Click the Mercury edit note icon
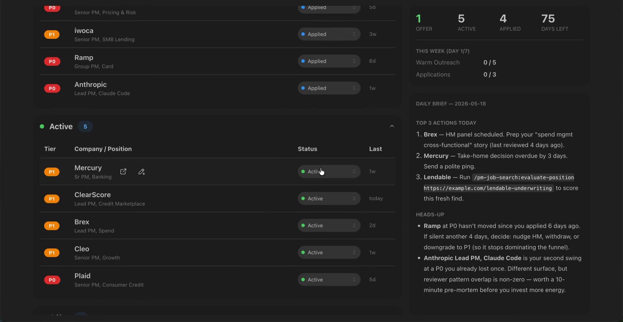The image size is (623, 322). 141,172
